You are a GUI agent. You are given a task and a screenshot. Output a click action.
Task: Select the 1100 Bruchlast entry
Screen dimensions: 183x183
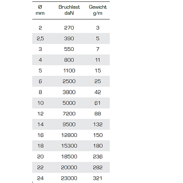(x=69, y=71)
